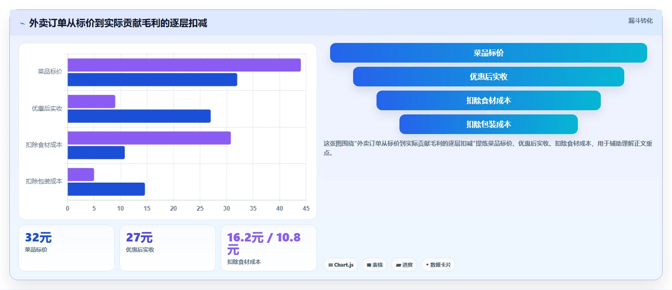The image size is (672, 290).
Task: Click the purple bar for 扣除包装成本
Action: pos(81,174)
